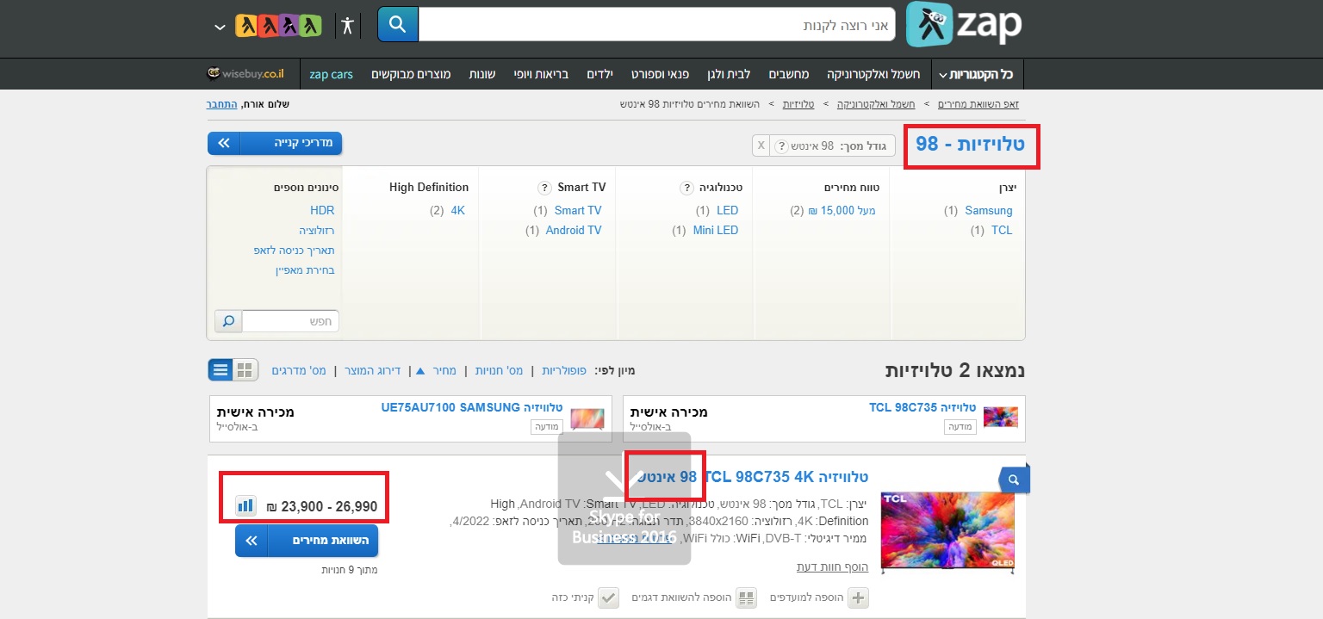Click the Samsung ad banner thumbnail

[587, 419]
